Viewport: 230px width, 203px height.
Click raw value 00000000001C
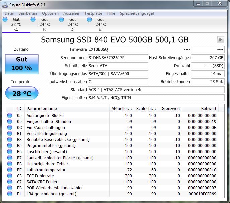202,170
